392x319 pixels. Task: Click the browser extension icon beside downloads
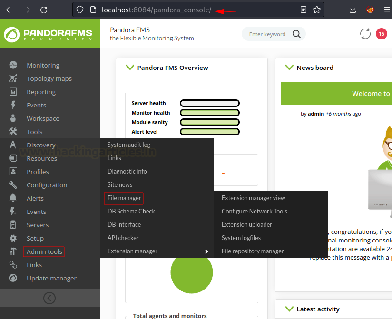(370, 10)
